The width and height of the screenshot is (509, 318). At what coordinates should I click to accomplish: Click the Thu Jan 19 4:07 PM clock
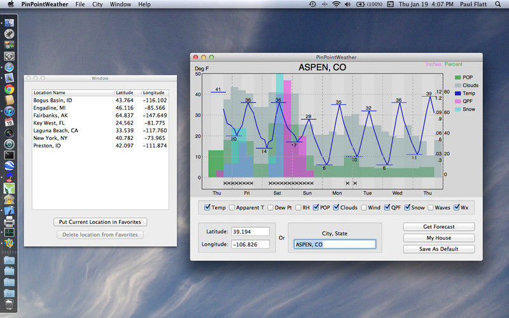(426, 4)
